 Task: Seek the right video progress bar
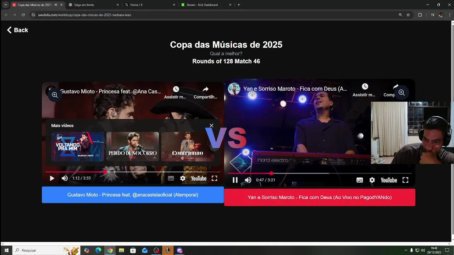(319, 173)
